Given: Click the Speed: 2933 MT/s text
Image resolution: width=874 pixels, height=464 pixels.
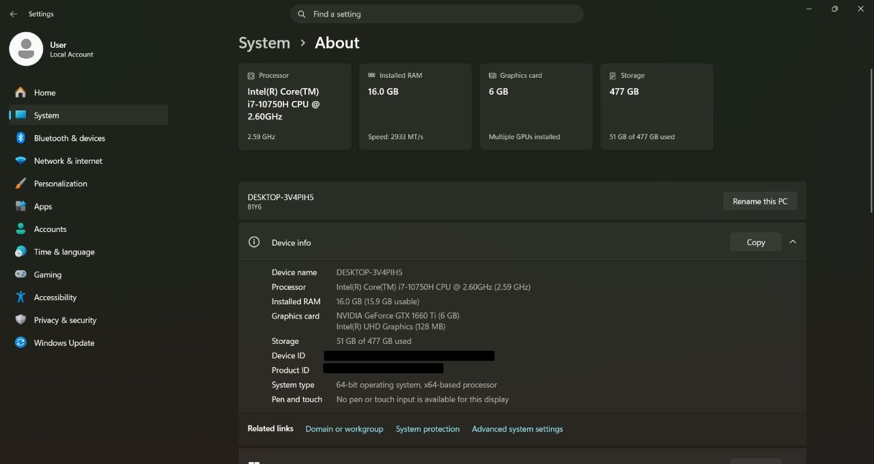Looking at the screenshot, I should pos(395,136).
